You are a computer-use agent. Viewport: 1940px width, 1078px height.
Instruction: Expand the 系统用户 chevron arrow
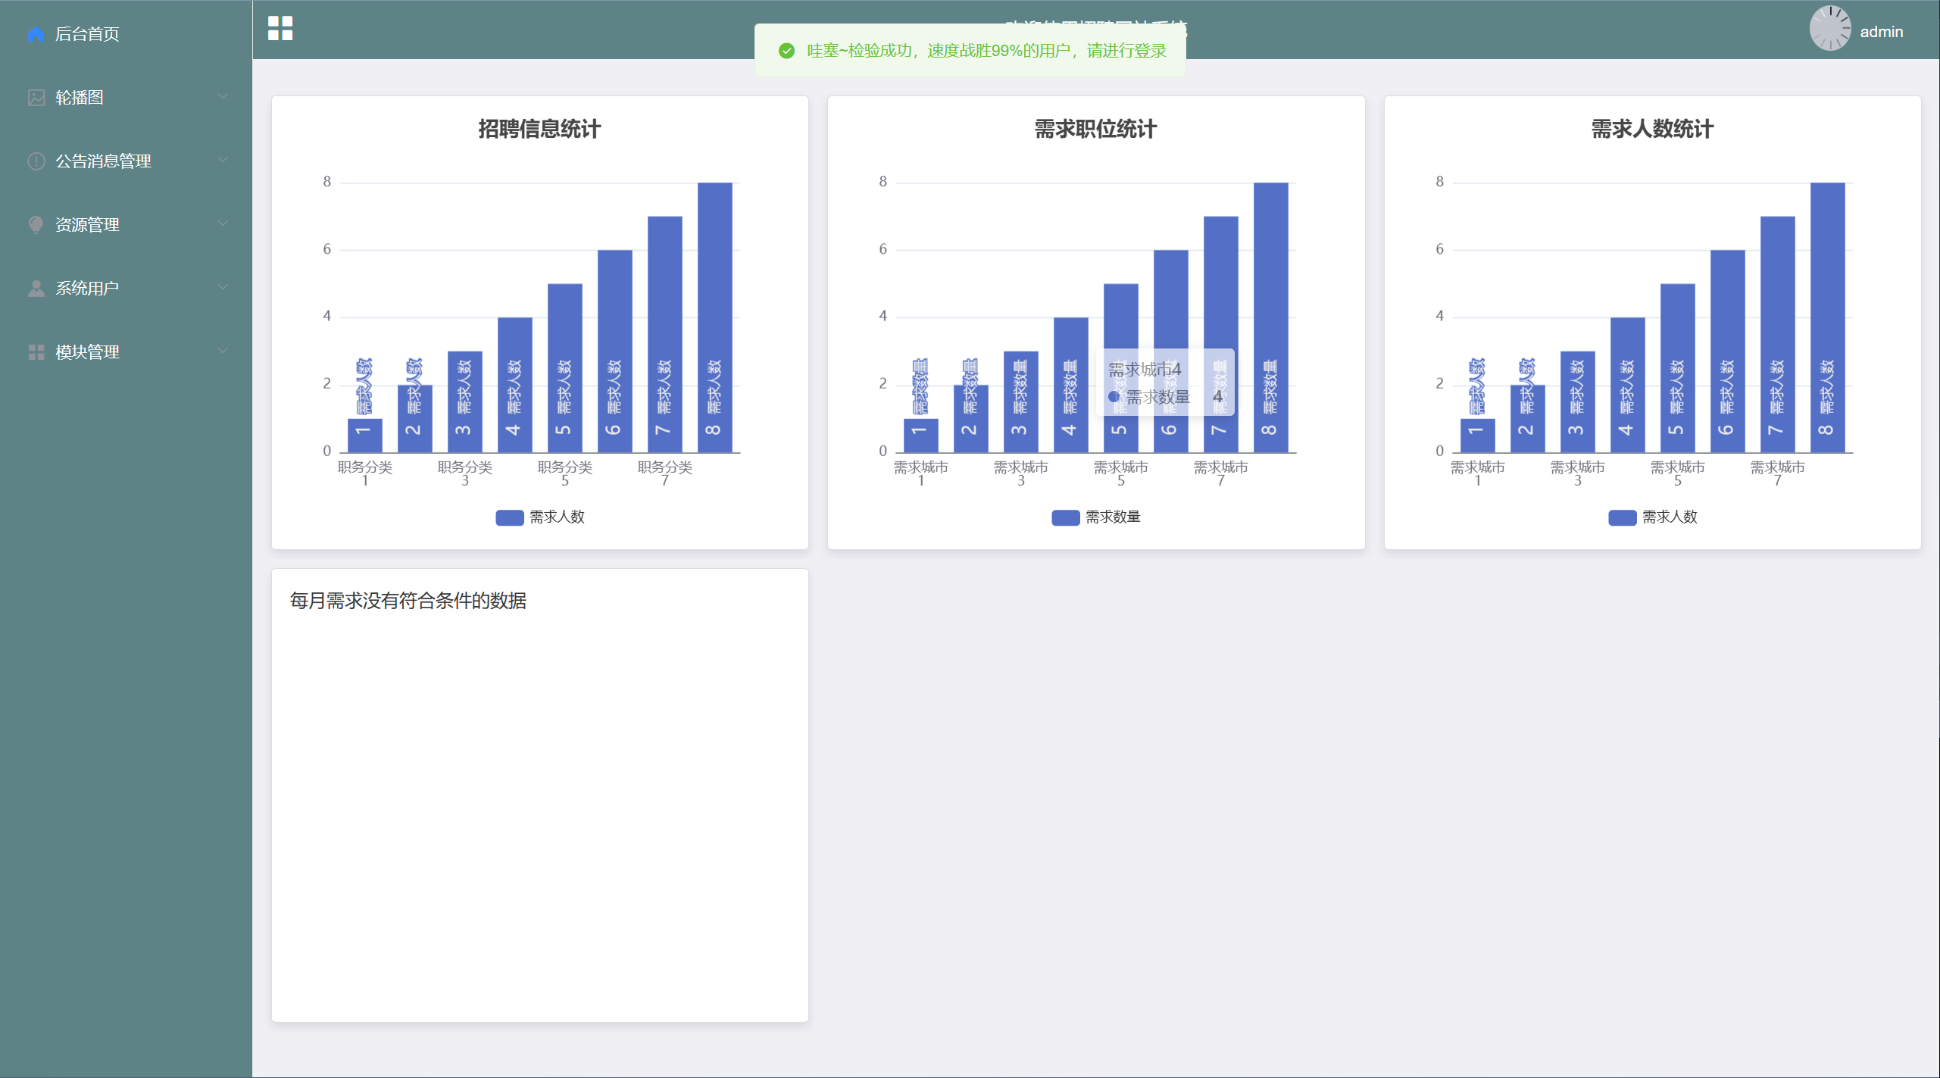coord(223,287)
